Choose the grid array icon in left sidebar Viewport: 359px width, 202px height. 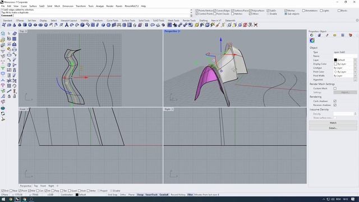point(9,86)
